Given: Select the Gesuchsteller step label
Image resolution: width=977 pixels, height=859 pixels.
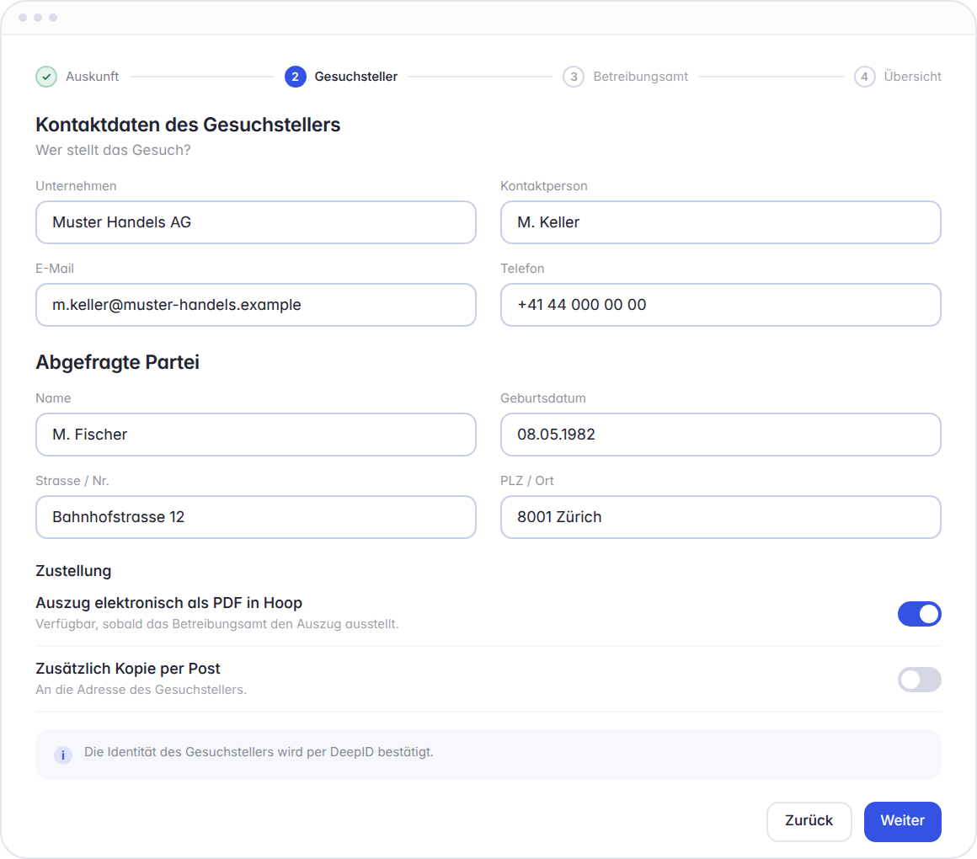Looking at the screenshot, I should click(355, 77).
